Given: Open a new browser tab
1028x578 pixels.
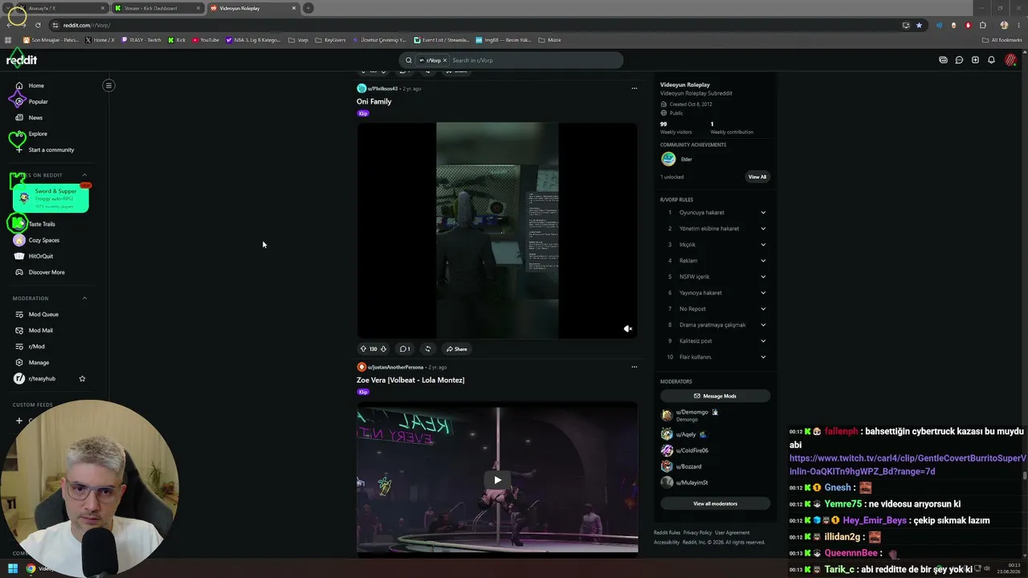Looking at the screenshot, I should pyautogui.click(x=308, y=8).
